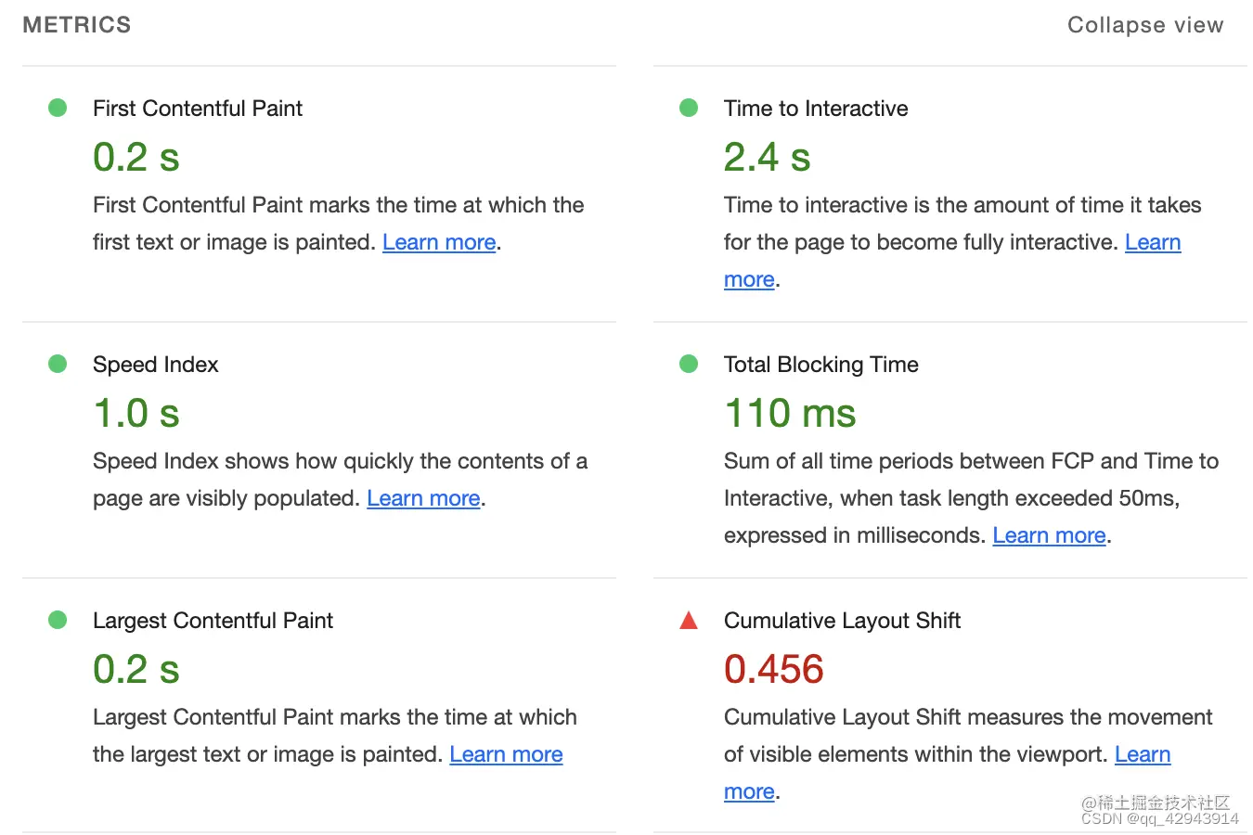1253x835 pixels.
Task: Click the green dot beside First Contentful Paint
Action: pos(58,108)
